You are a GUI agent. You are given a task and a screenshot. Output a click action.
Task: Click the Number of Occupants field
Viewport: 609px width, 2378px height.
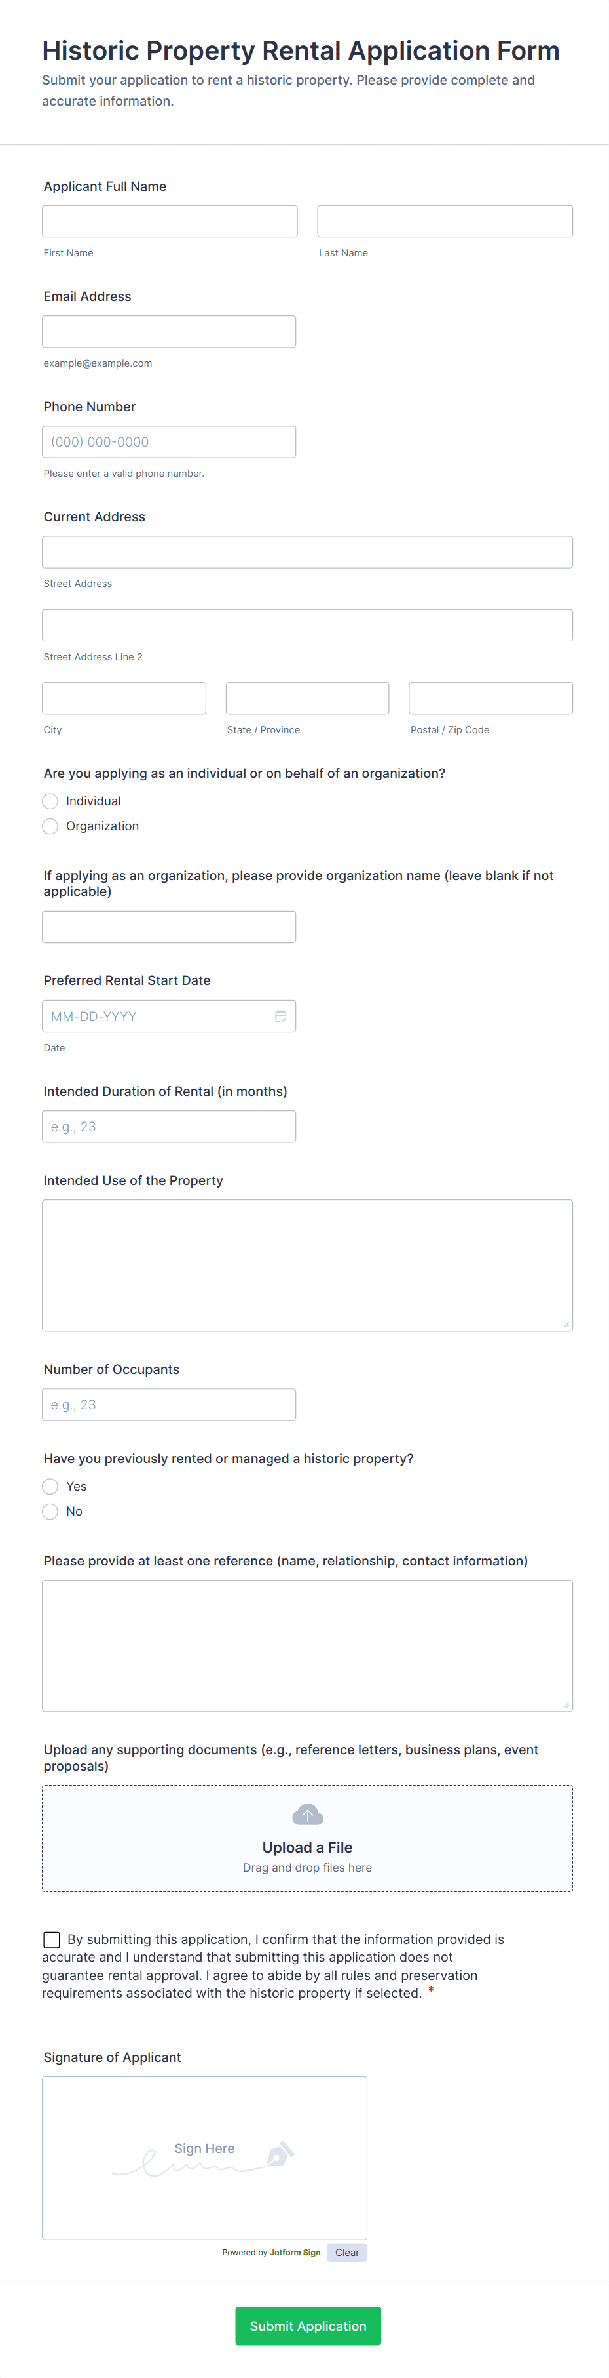[x=168, y=1404]
